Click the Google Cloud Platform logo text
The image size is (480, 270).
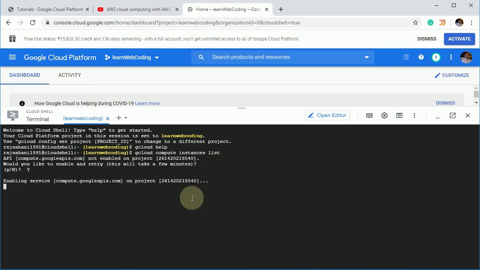60,57
